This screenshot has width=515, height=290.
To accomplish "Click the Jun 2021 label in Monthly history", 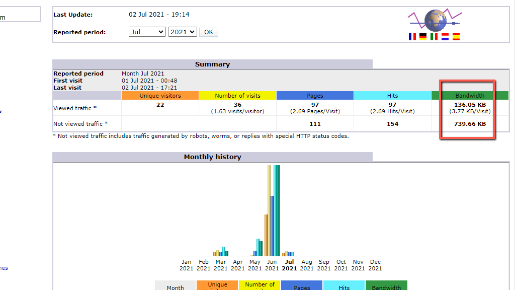I will click(x=272, y=265).
